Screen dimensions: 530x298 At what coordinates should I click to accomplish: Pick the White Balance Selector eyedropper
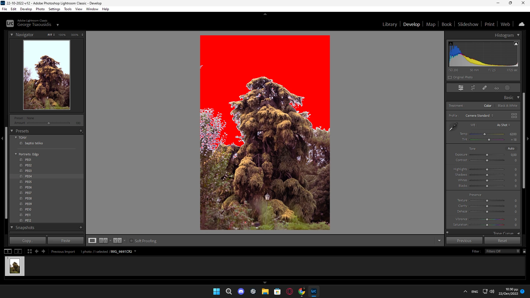453,127
